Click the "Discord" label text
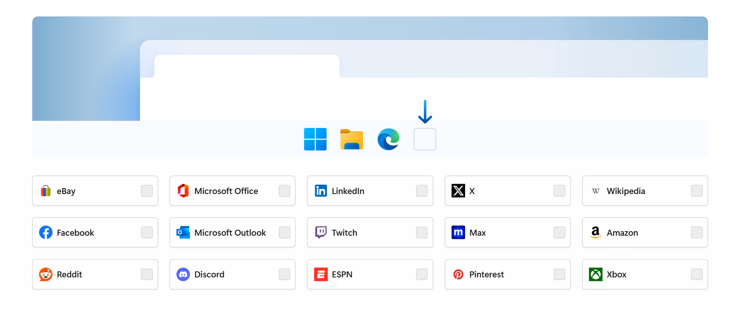This screenshot has height=322, width=729. 209,275
